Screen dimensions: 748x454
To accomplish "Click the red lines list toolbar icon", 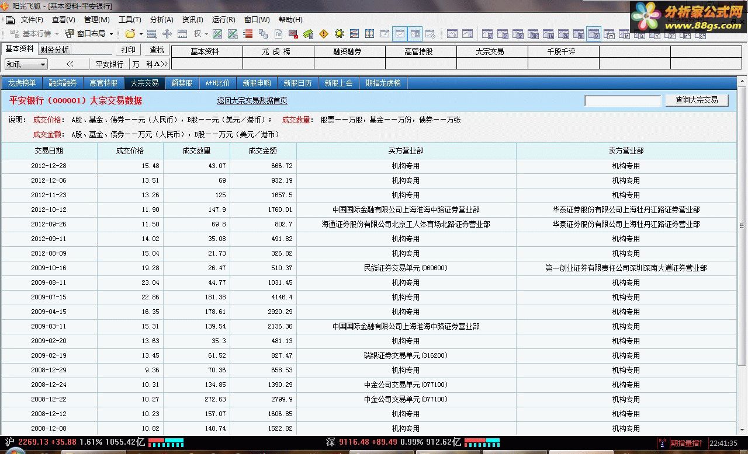I will click(x=247, y=34).
